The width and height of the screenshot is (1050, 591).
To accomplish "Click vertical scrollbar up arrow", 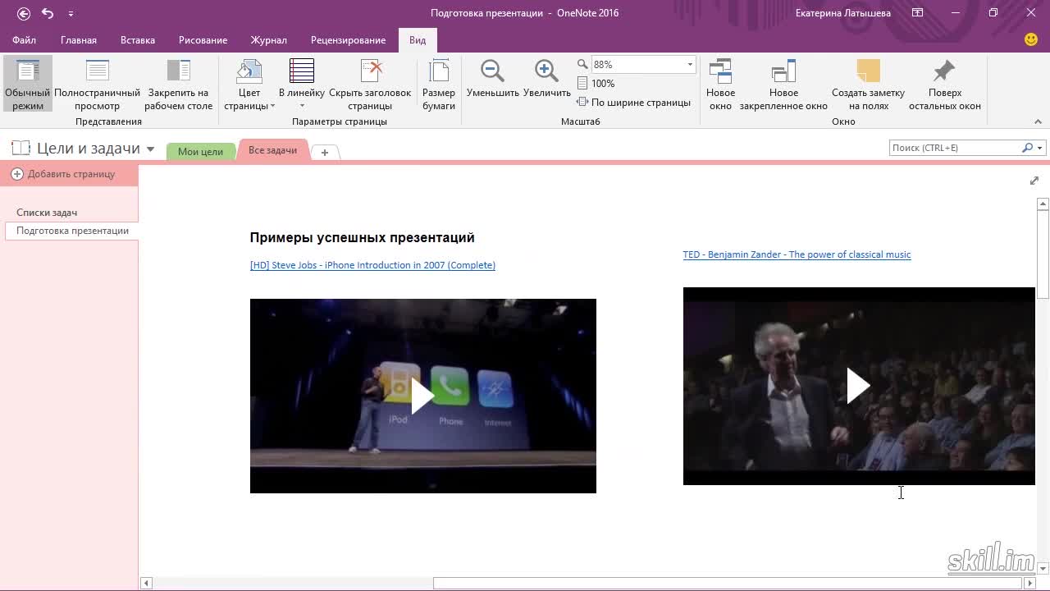I will (x=1043, y=204).
